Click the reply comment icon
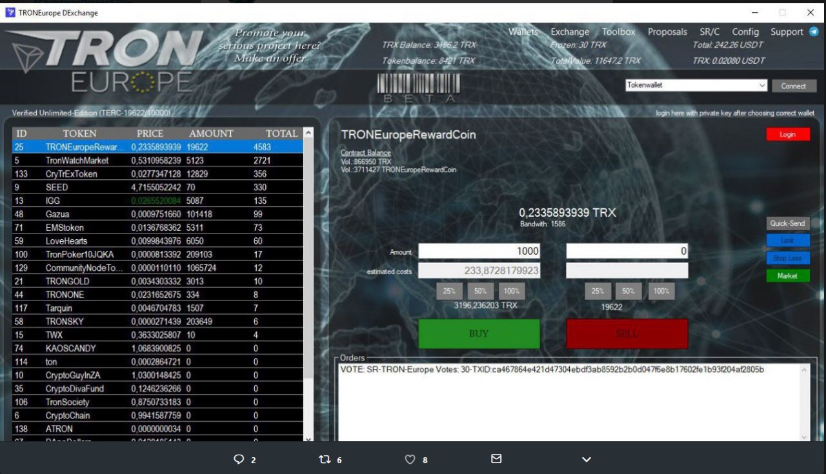 [x=239, y=459]
